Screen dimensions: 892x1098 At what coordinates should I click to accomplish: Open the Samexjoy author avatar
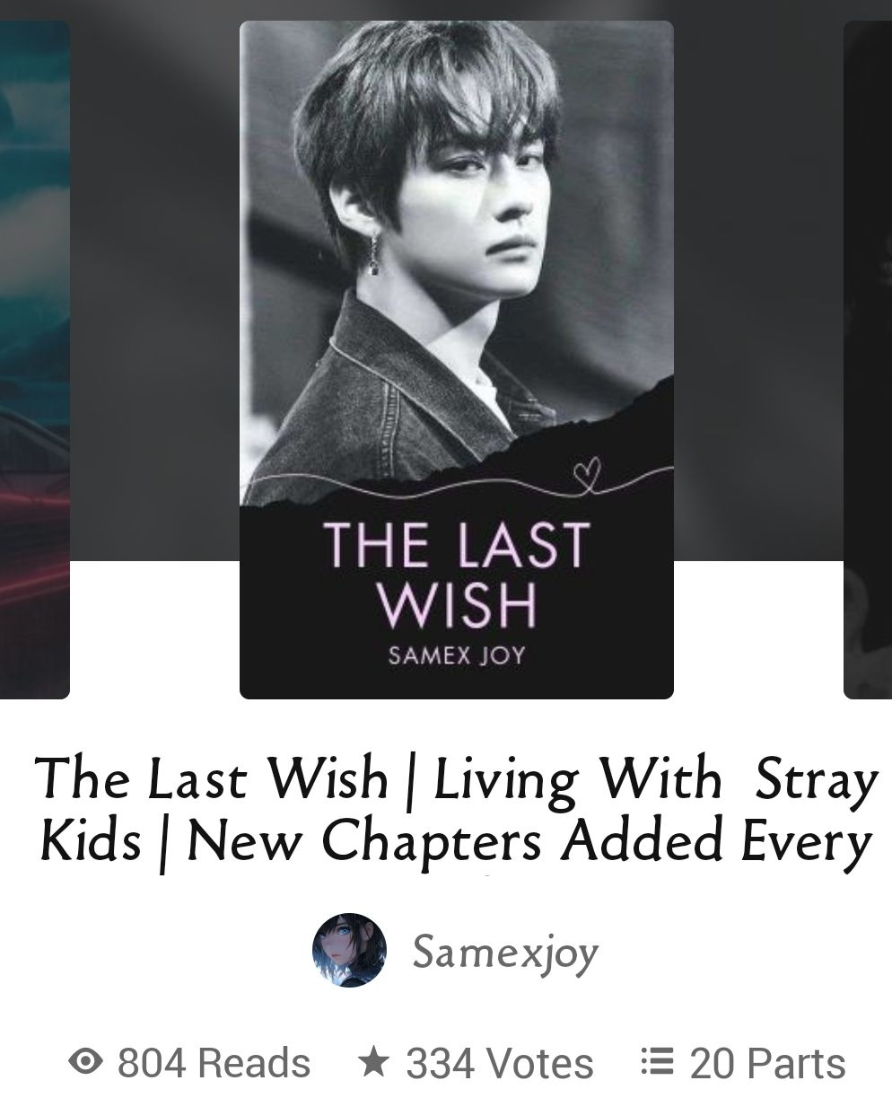[x=349, y=951]
